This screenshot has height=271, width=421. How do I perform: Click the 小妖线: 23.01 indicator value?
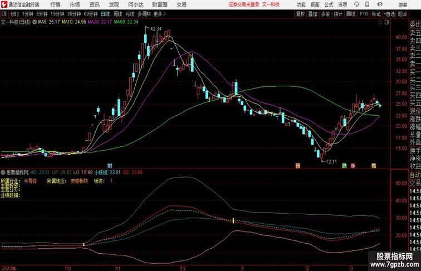pos(107,173)
